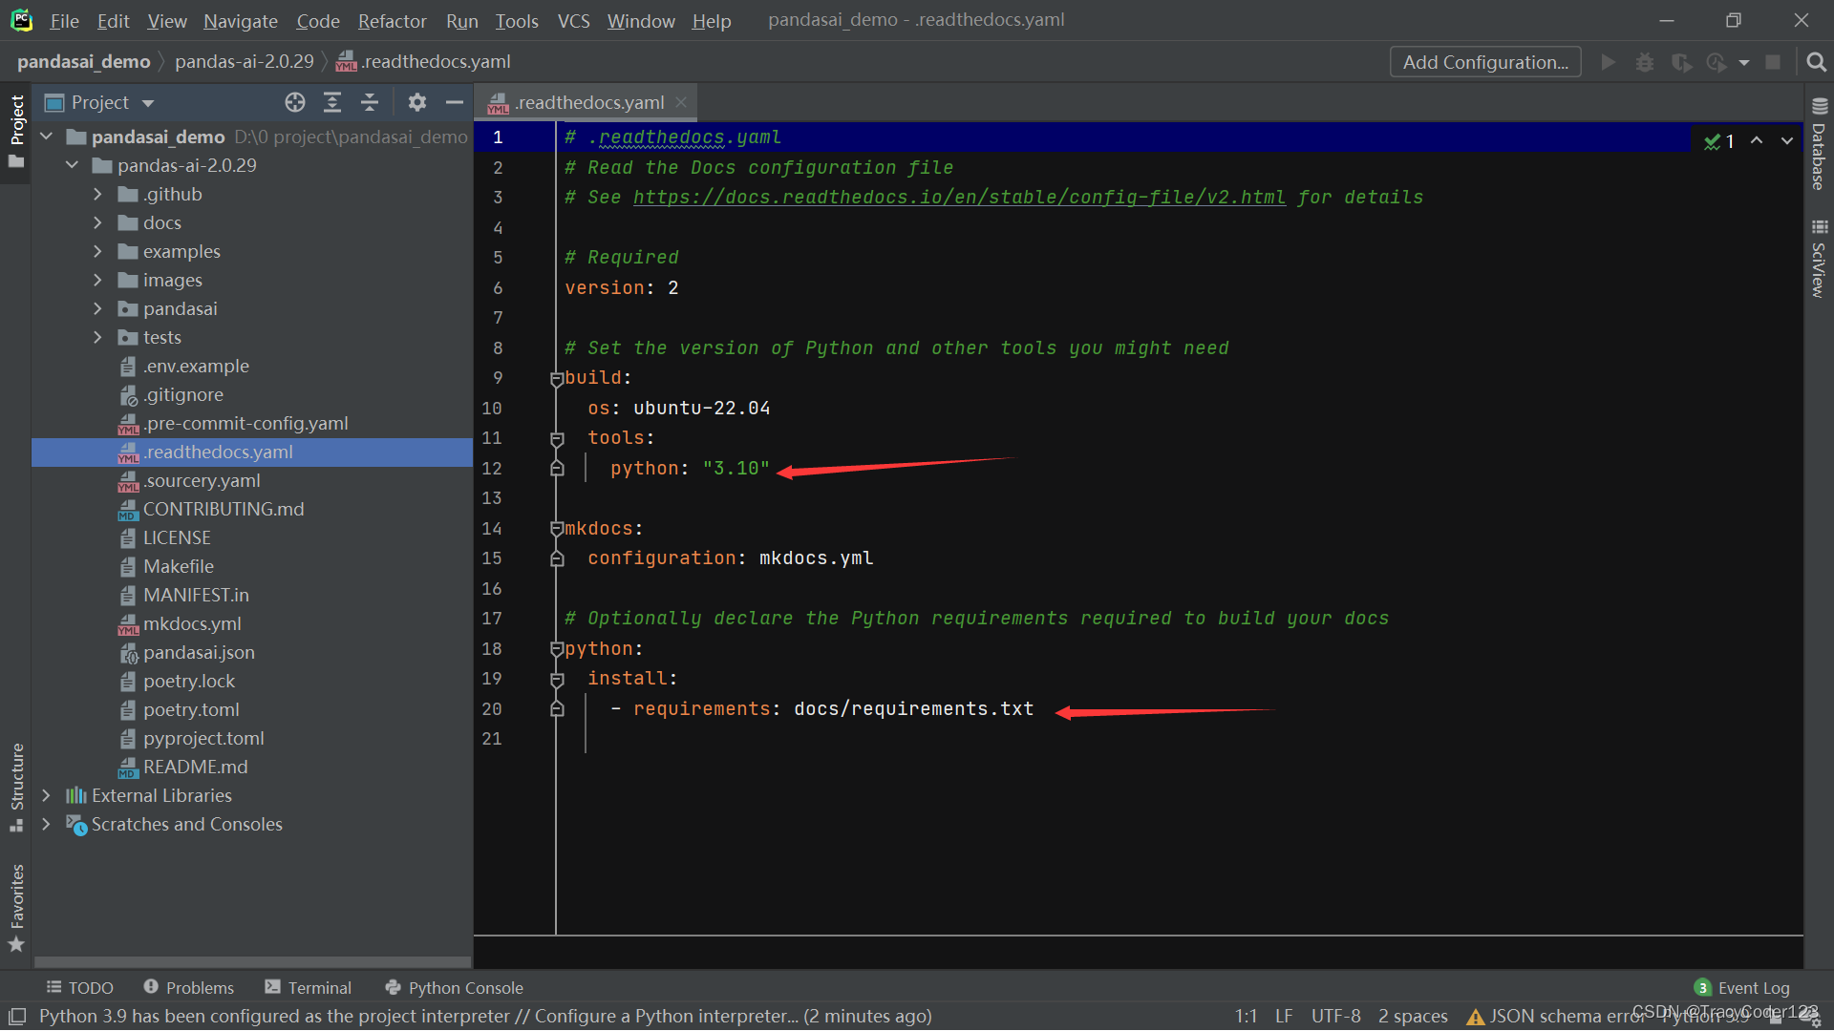Image resolution: width=1834 pixels, height=1031 pixels.
Task: Open the Database tool window
Action: 1819,145
